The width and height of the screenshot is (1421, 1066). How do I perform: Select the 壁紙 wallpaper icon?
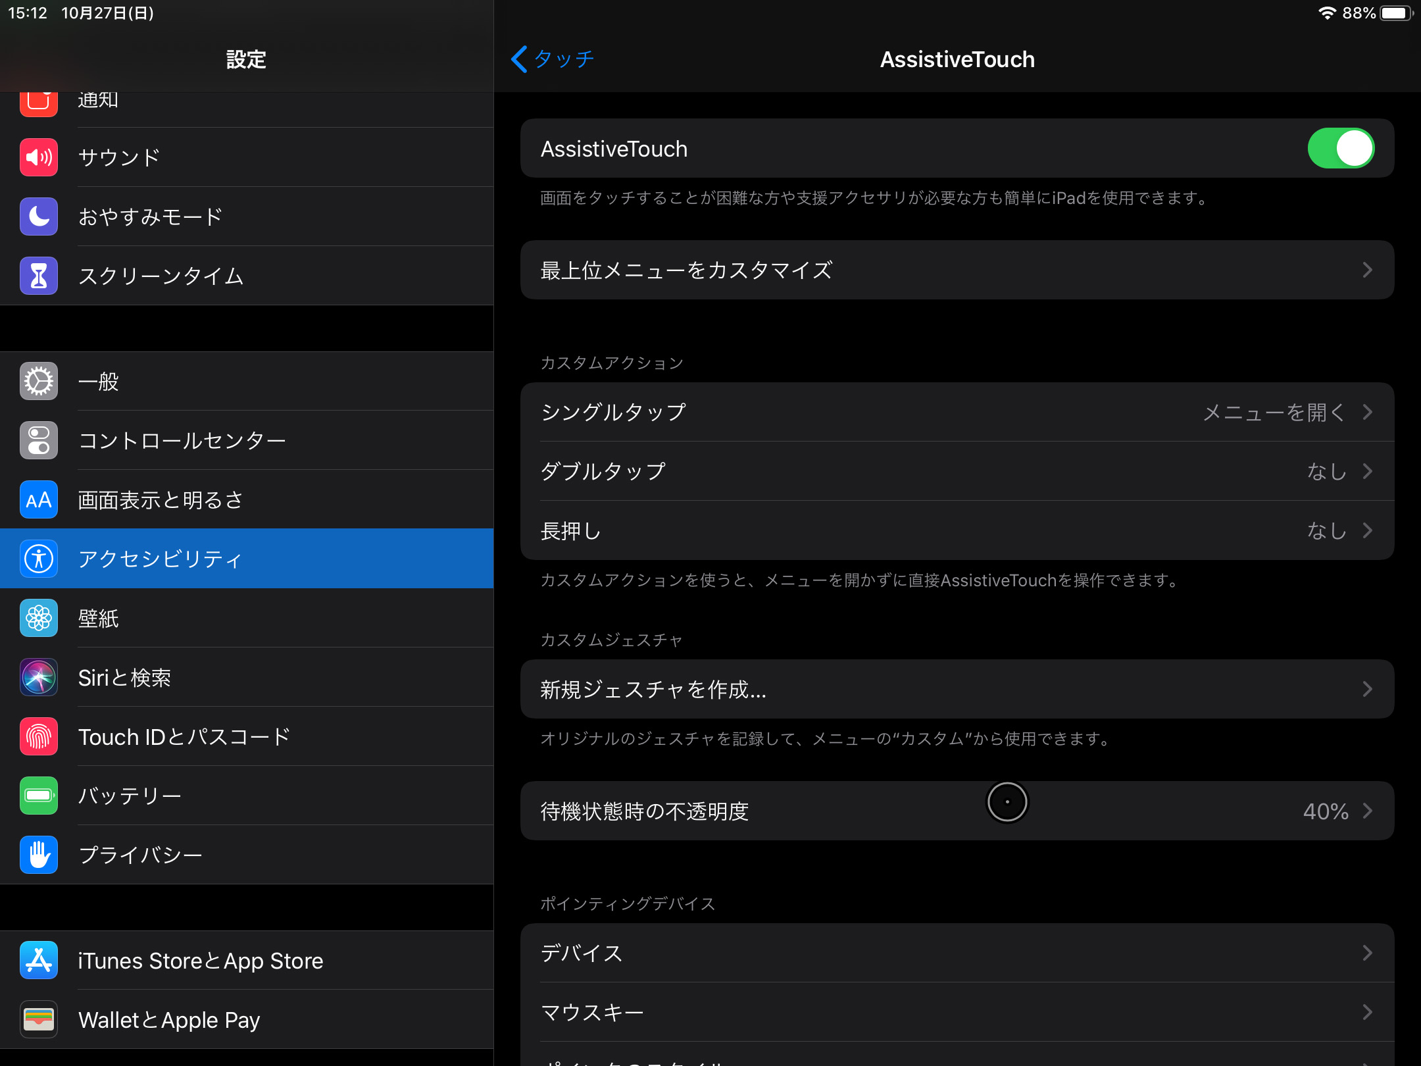tap(38, 618)
